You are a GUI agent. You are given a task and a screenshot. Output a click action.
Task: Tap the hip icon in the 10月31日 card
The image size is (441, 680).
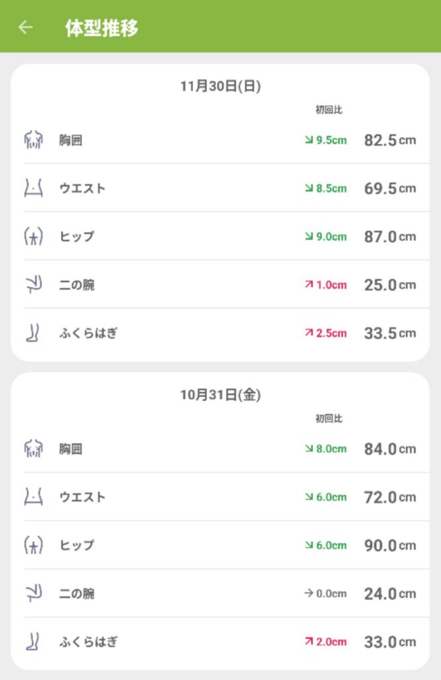click(x=33, y=545)
